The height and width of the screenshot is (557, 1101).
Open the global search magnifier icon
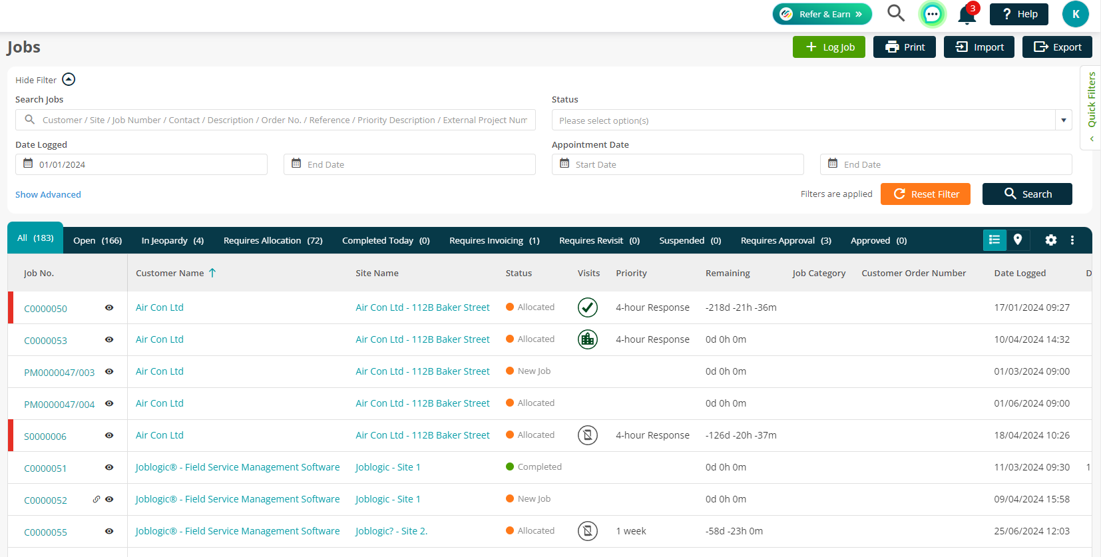pyautogui.click(x=896, y=13)
